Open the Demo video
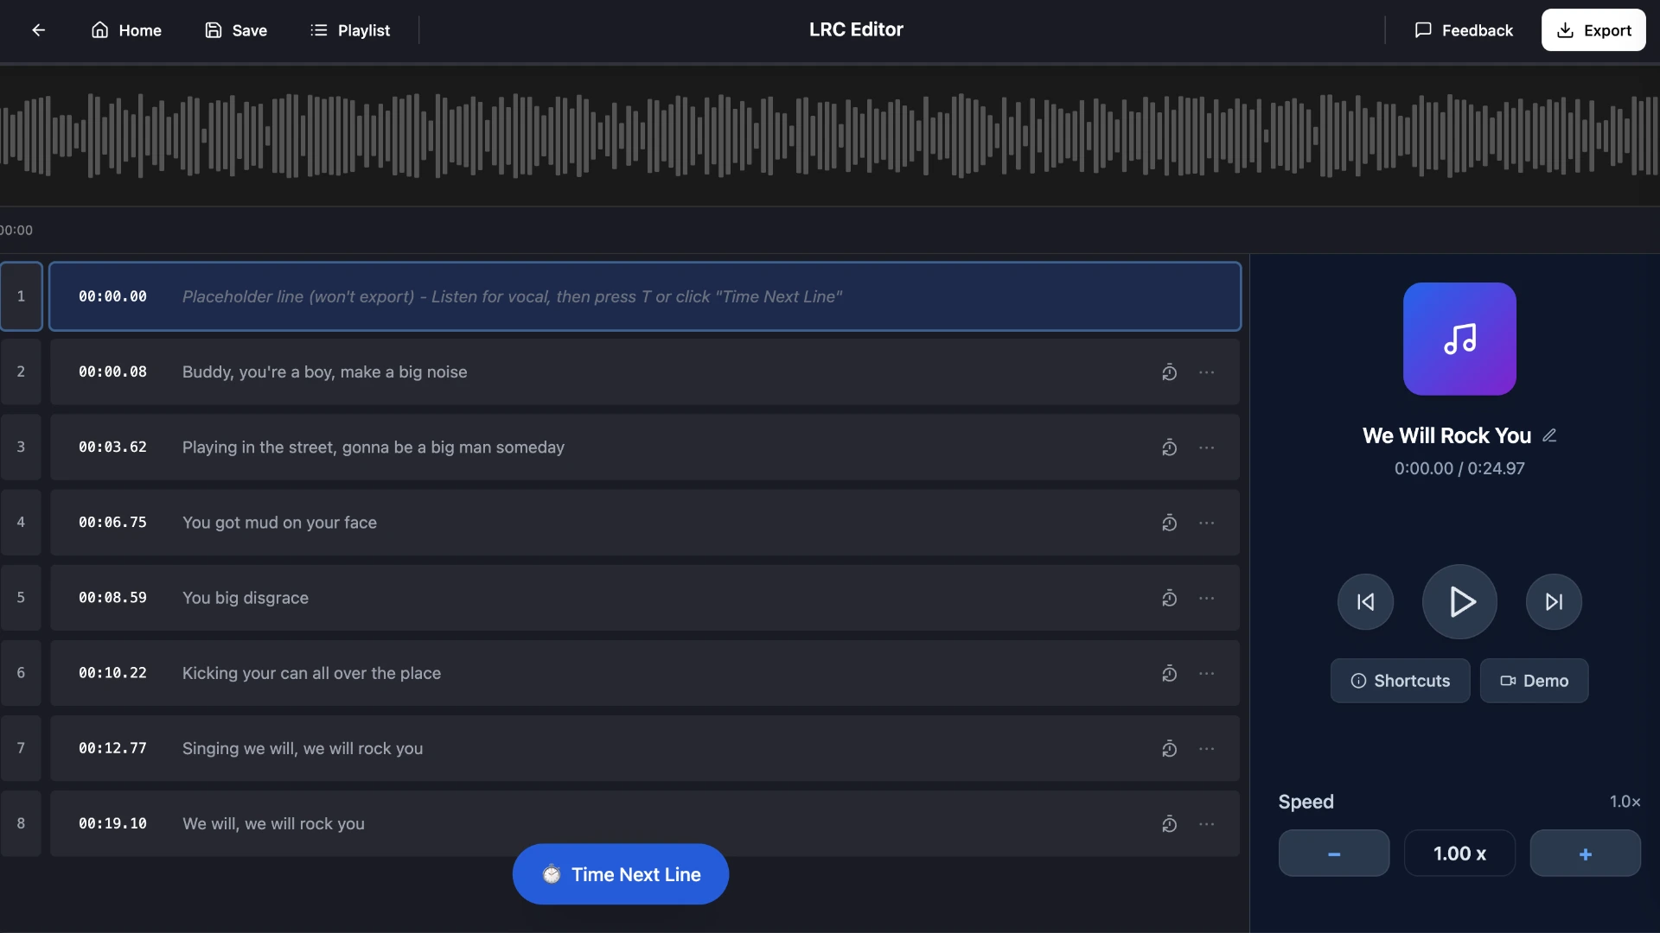The width and height of the screenshot is (1660, 933). coord(1535,681)
